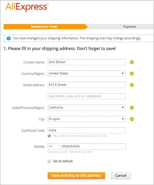Image resolution: width=154 pixels, height=185 pixels.
Task: Click the AliExpress logo
Action: [27, 7]
